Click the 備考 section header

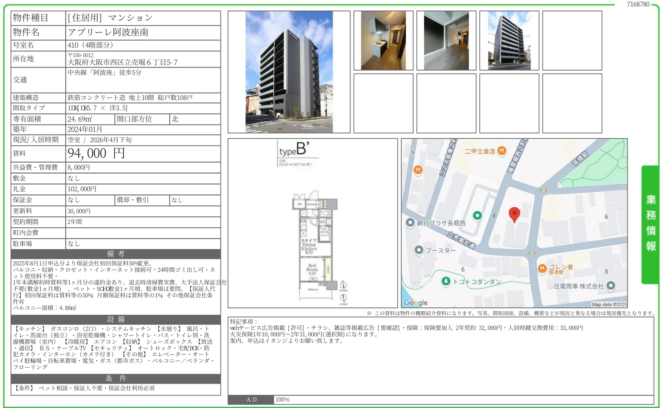pos(116,254)
